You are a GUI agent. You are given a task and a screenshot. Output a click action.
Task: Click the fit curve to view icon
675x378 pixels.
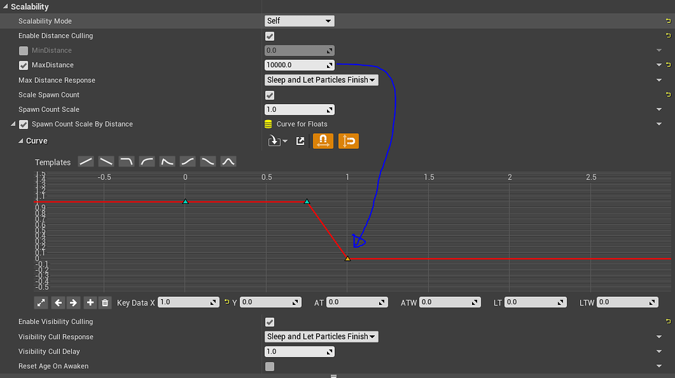[41, 303]
